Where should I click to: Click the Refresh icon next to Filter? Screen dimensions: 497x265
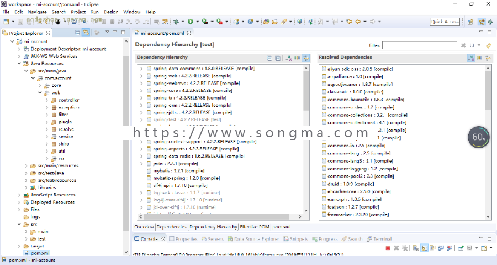(x=489, y=45)
